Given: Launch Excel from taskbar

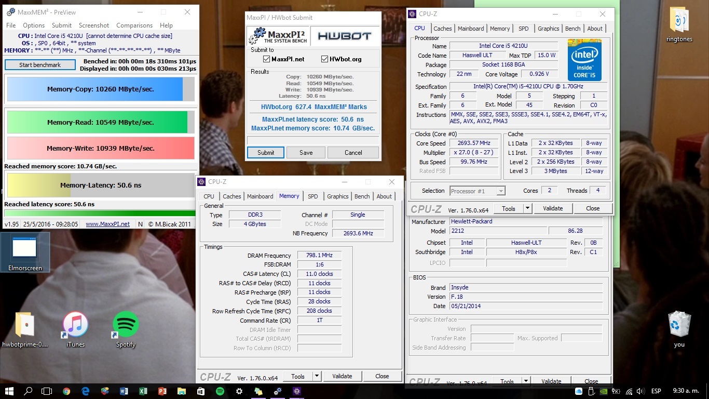Looking at the screenshot, I should click(143, 391).
